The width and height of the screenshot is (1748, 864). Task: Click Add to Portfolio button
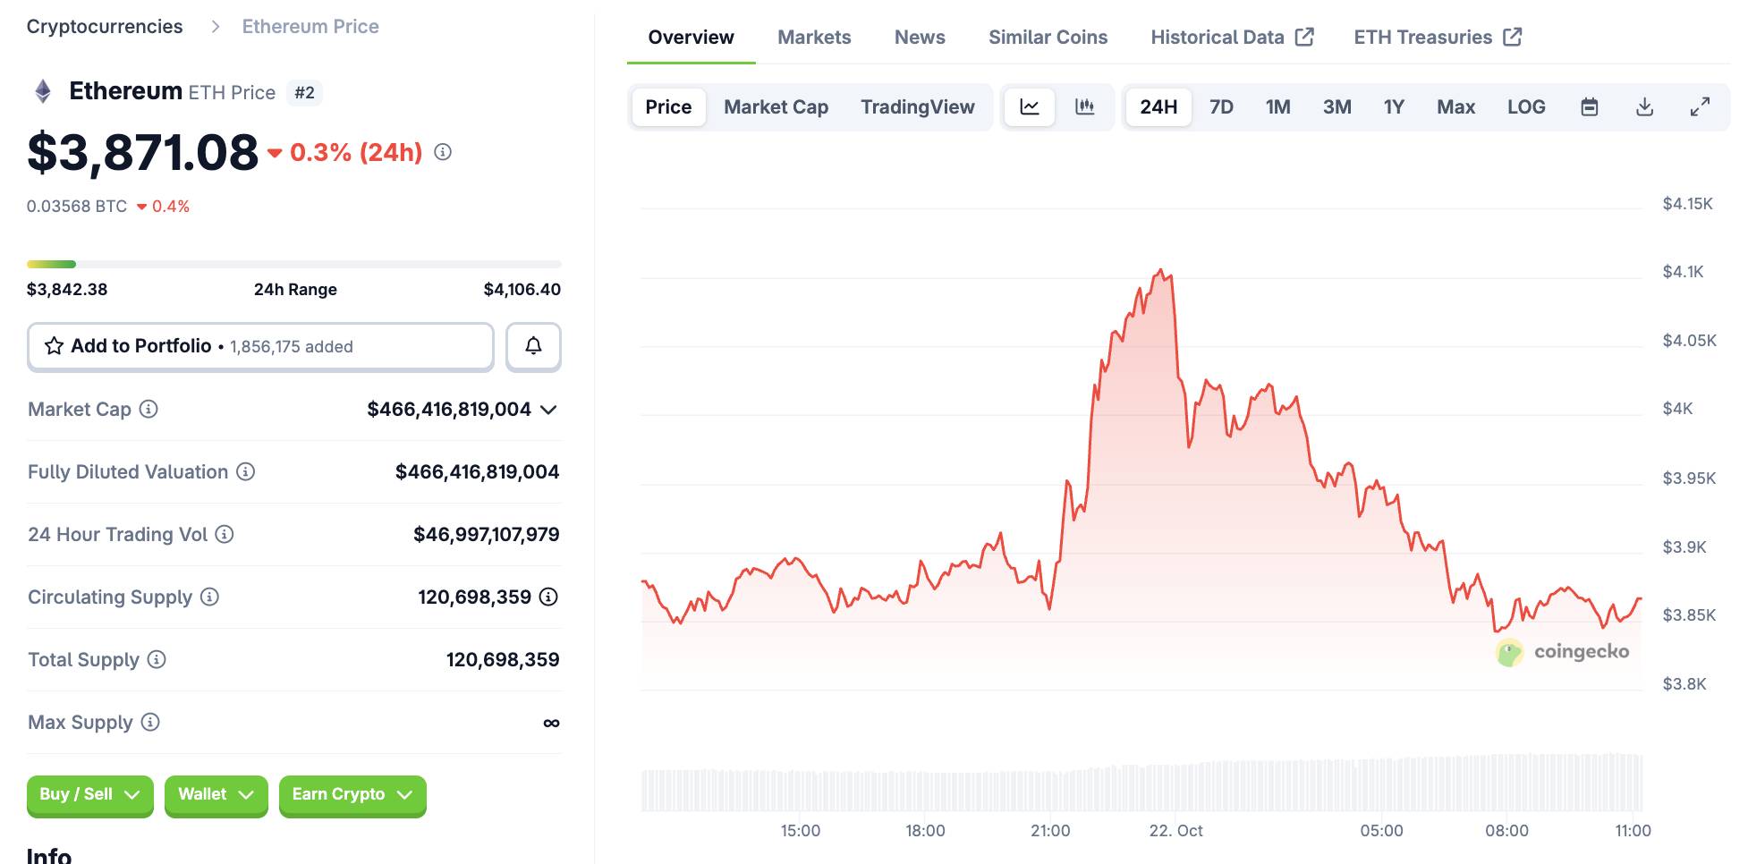click(x=260, y=347)
